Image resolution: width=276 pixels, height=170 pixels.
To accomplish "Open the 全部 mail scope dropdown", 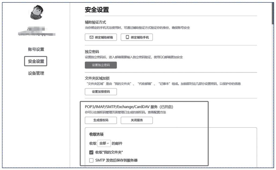I will [104, 143].
